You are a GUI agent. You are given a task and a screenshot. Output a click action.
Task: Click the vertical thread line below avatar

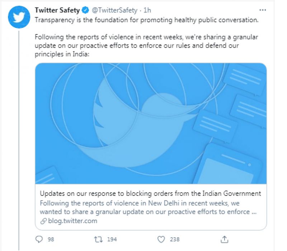19,143
